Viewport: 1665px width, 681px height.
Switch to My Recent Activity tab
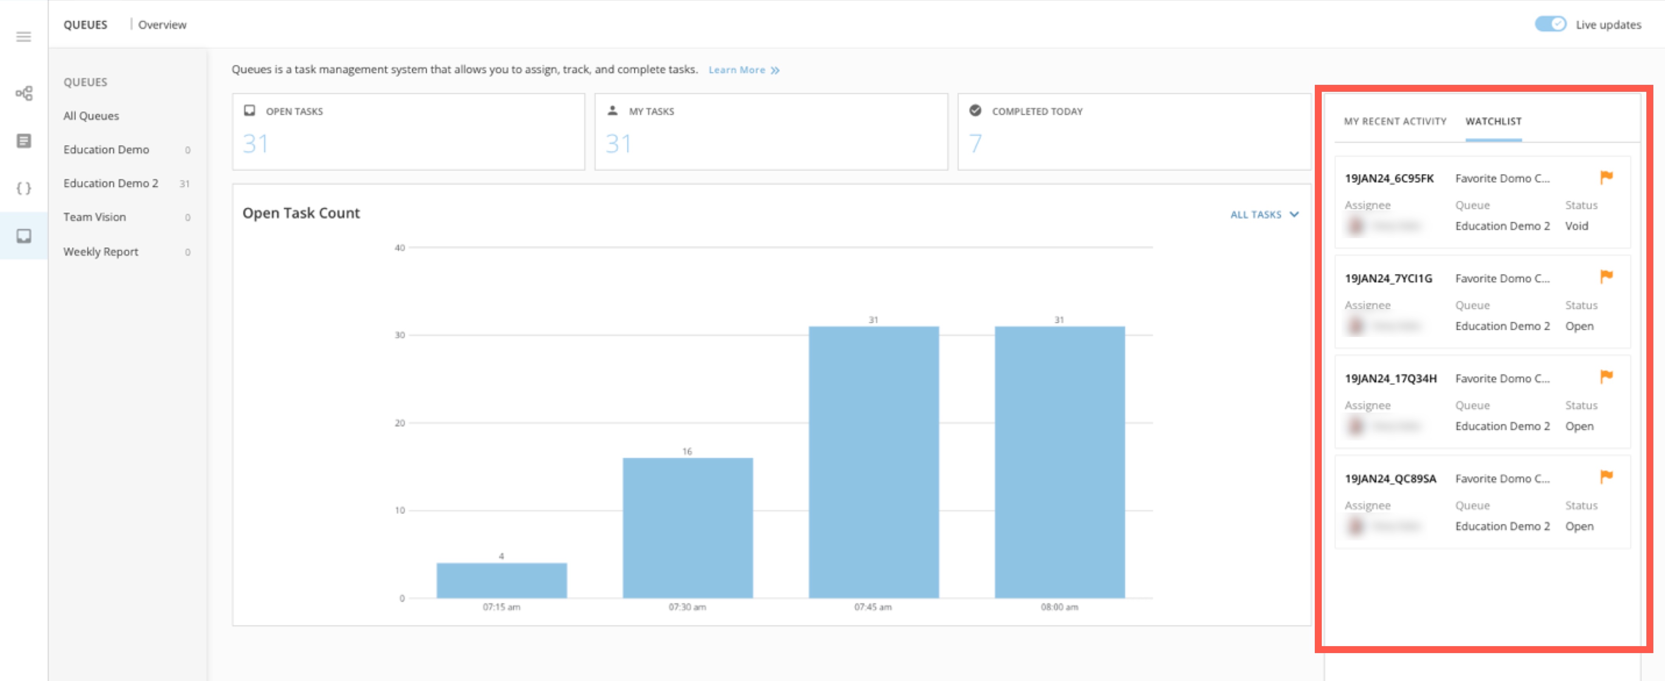1395,121
